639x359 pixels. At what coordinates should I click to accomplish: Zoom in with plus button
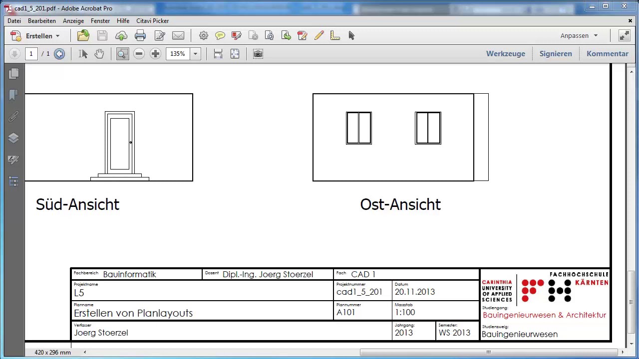point(155,54)
